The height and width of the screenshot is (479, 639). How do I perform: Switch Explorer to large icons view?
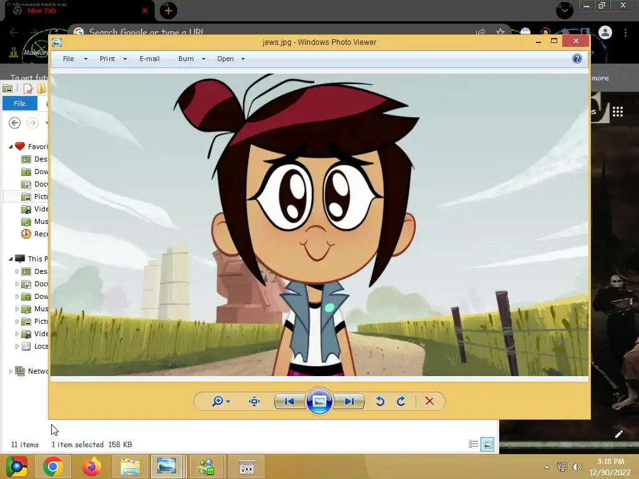487,444
